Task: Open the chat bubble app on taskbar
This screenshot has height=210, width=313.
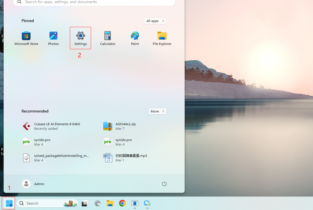Action: (x=147, y=203)
